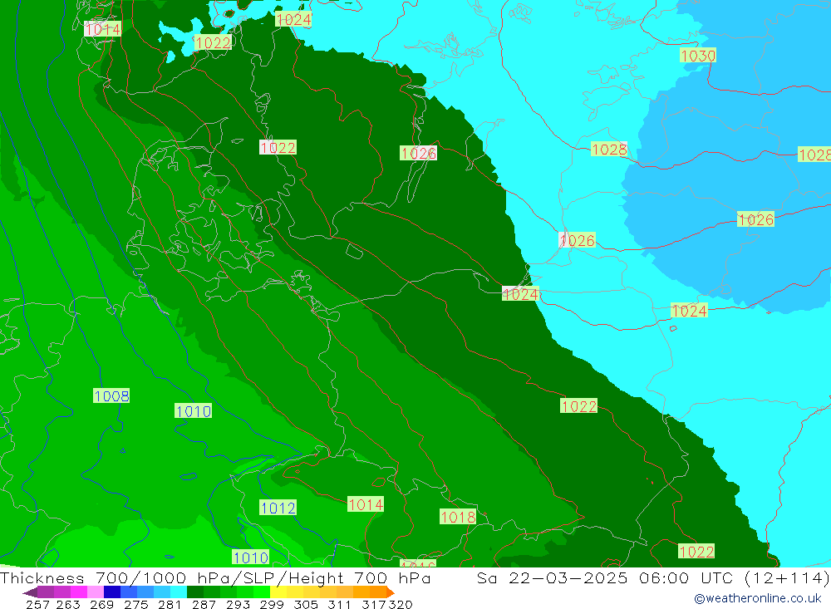Pick the bright magenta legend swatch
831x609 pixels.
78,592
